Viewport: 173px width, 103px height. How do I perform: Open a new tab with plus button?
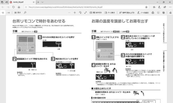pyautogui.click(x=38, y=2)
